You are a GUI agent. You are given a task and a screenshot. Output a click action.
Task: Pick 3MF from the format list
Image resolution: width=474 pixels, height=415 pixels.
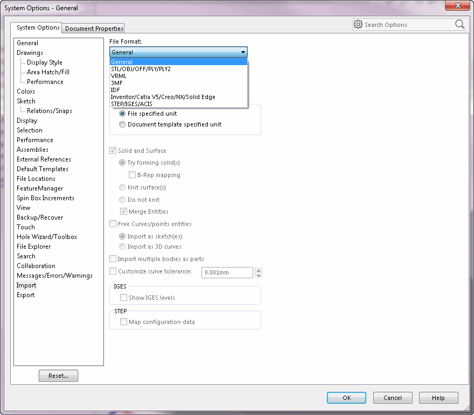click(x=178, y=83)
